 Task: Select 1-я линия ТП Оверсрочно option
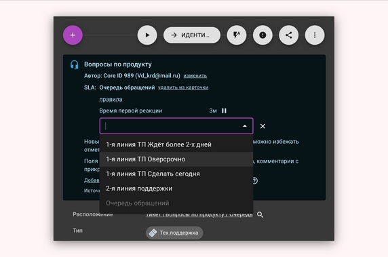click(x=176, y=159)
